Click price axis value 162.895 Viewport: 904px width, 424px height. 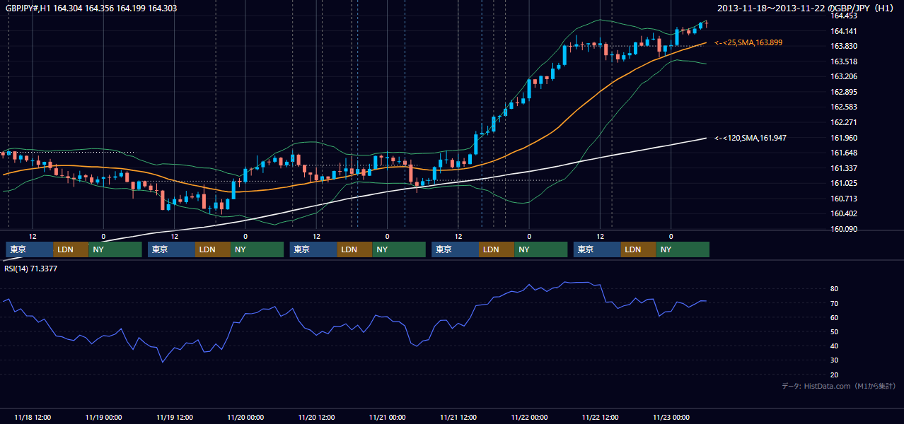(844, 92)
